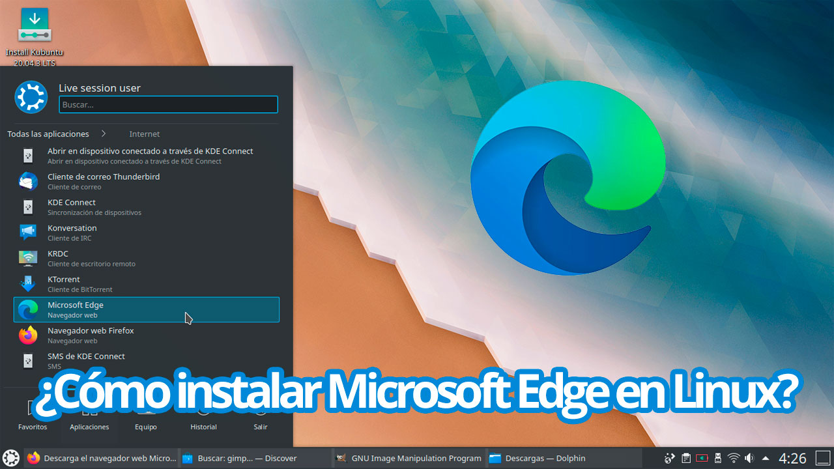Open SMS de KDE Connect entry

pos(147,361)
